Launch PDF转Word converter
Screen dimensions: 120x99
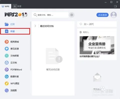pyautogui.click(x=13, y=70)
